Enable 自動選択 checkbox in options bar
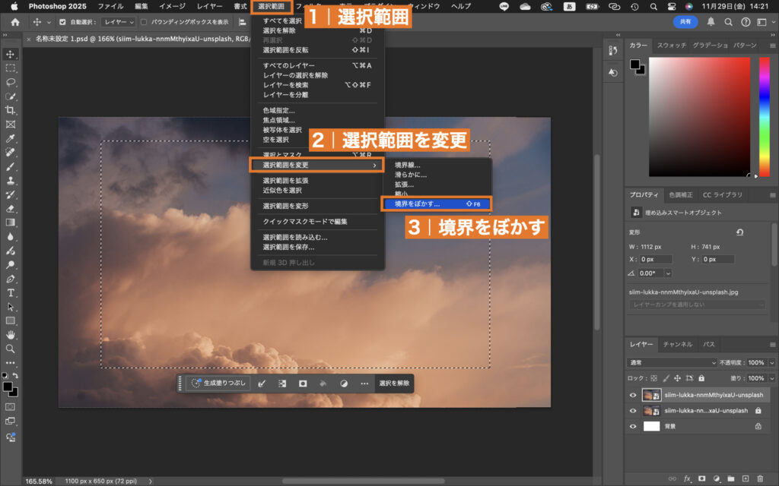The image size is (779, 486). tap(63, 23)
